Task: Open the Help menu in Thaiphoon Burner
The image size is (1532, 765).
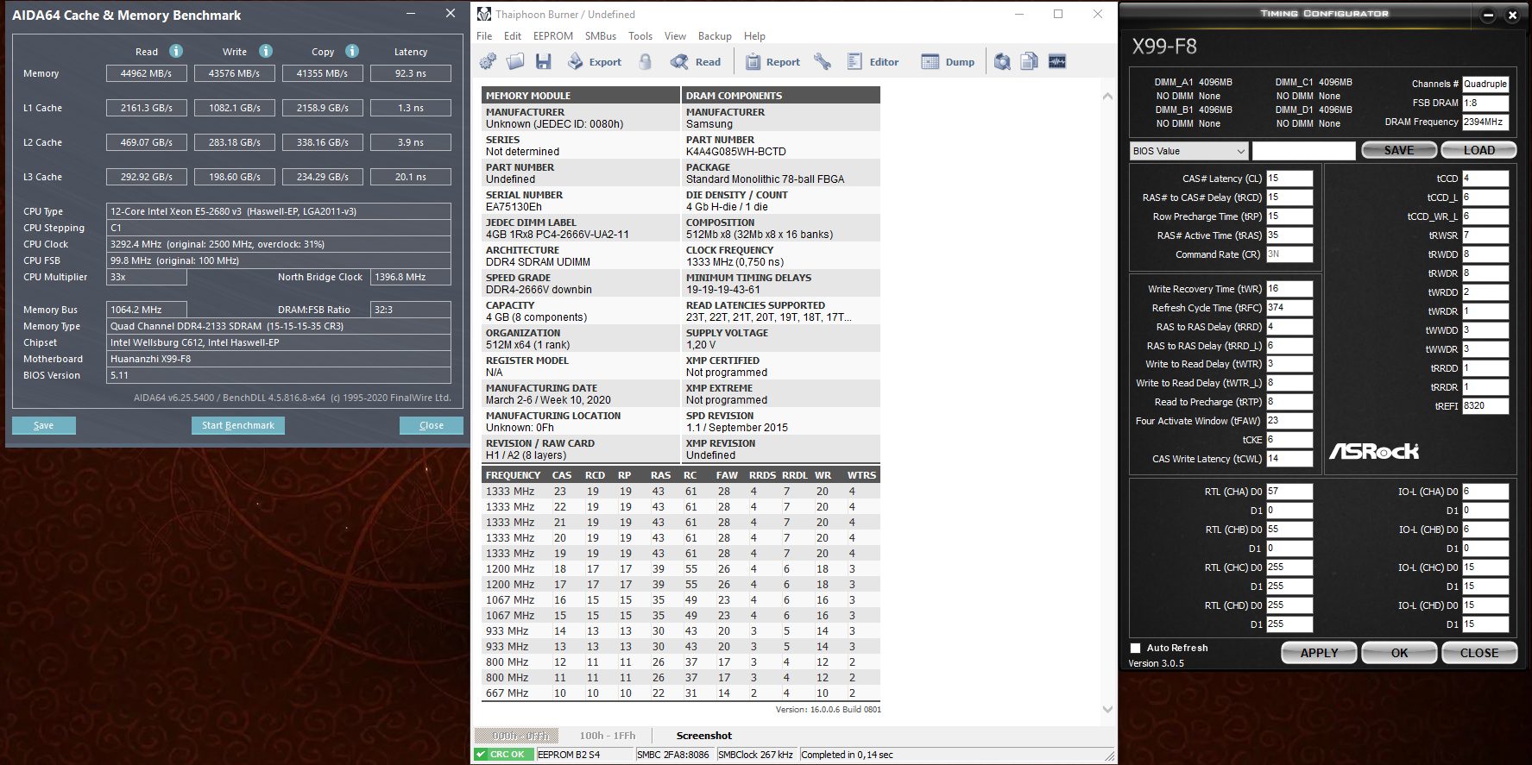Action: 754,36
